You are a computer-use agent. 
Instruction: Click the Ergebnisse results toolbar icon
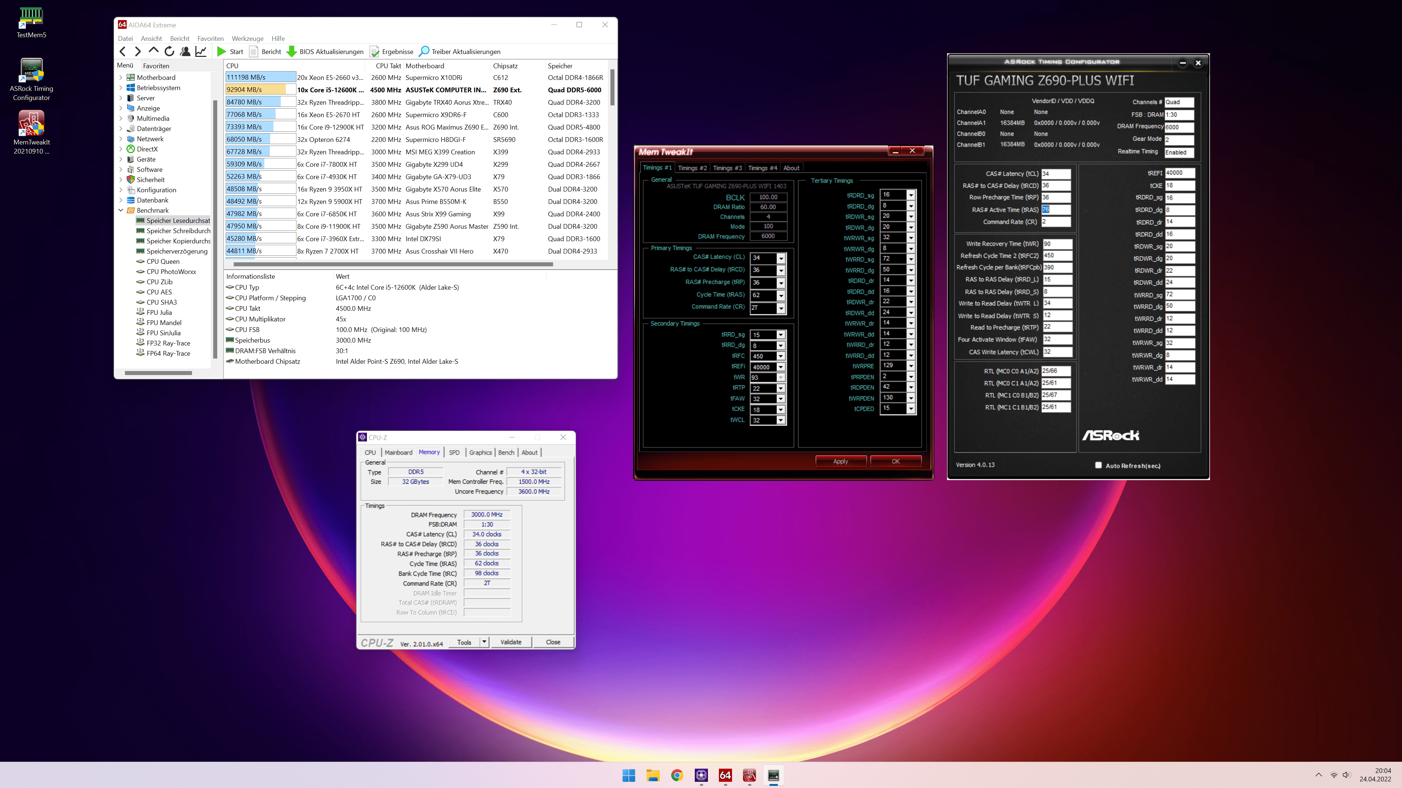coord(375,51)
